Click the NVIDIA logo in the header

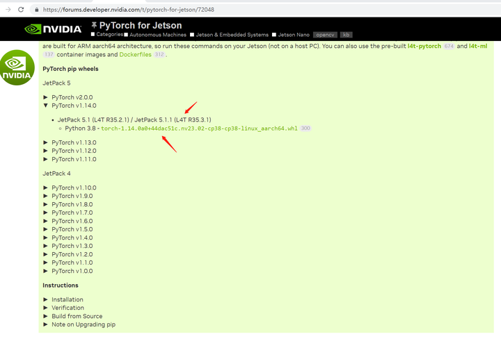point(53,29)
